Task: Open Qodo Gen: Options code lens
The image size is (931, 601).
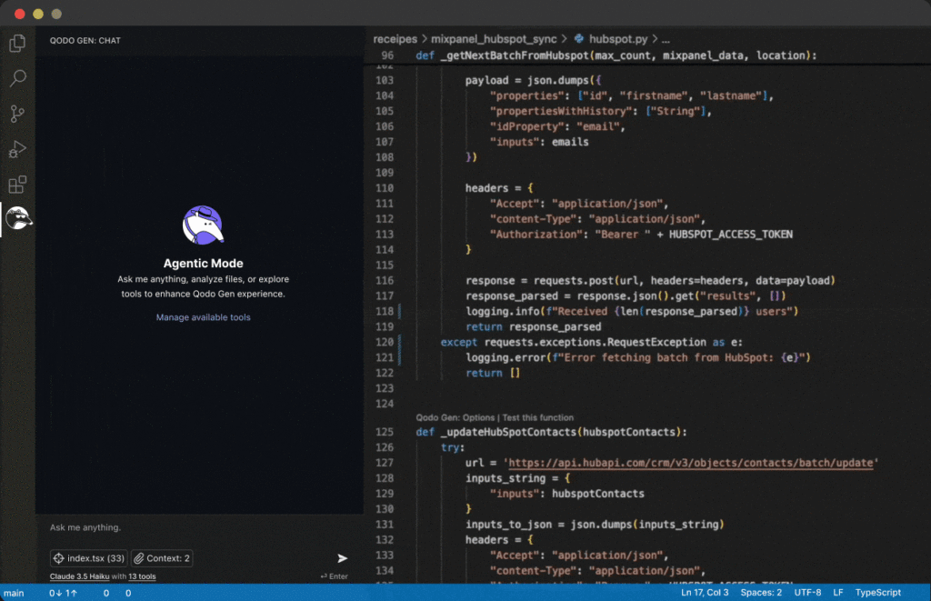Action: click(455, 417)
